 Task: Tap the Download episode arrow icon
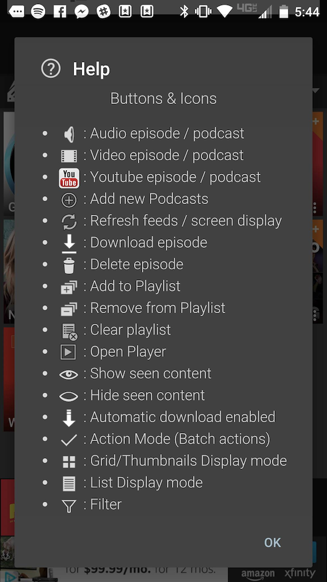pos(69,244)
